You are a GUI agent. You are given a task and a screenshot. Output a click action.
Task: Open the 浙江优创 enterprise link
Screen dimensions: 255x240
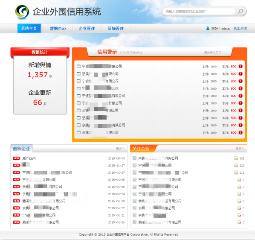pyautogui.click(x=29, y=158)
